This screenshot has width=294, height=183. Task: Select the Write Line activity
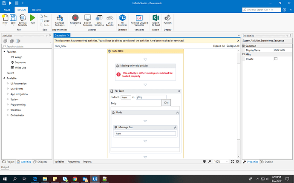click(19, 68)
